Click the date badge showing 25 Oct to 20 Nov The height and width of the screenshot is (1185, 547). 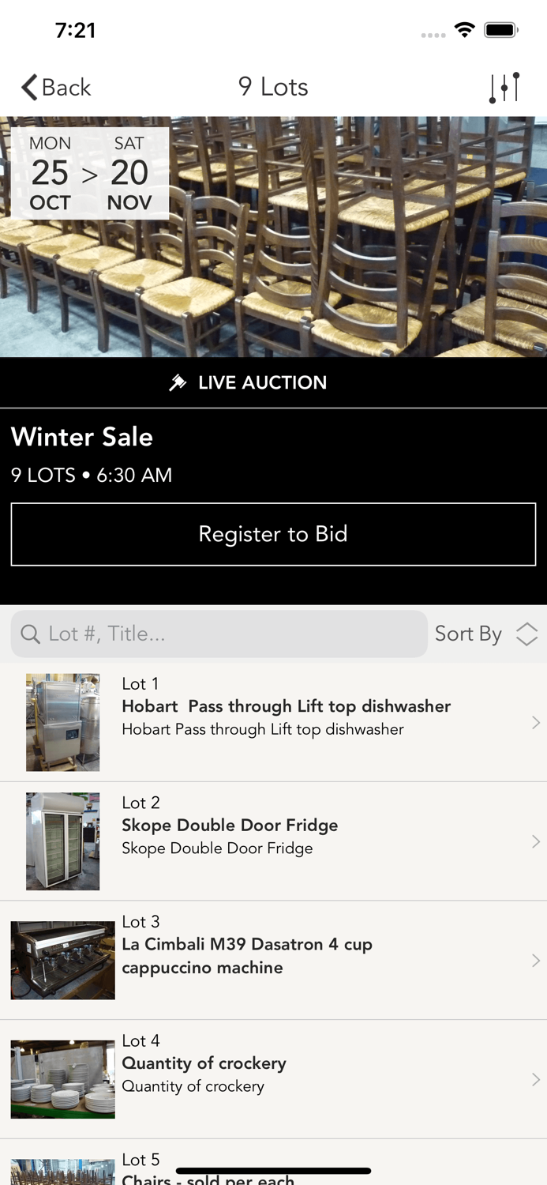[89, 172]
